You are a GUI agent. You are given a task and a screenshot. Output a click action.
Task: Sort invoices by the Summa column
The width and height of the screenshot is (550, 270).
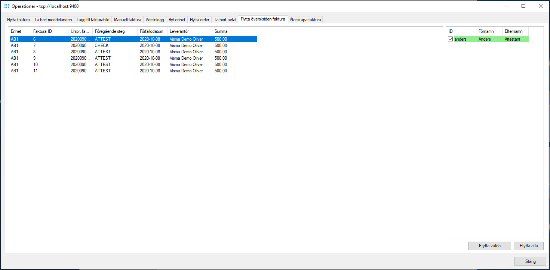tap(220, 31)
